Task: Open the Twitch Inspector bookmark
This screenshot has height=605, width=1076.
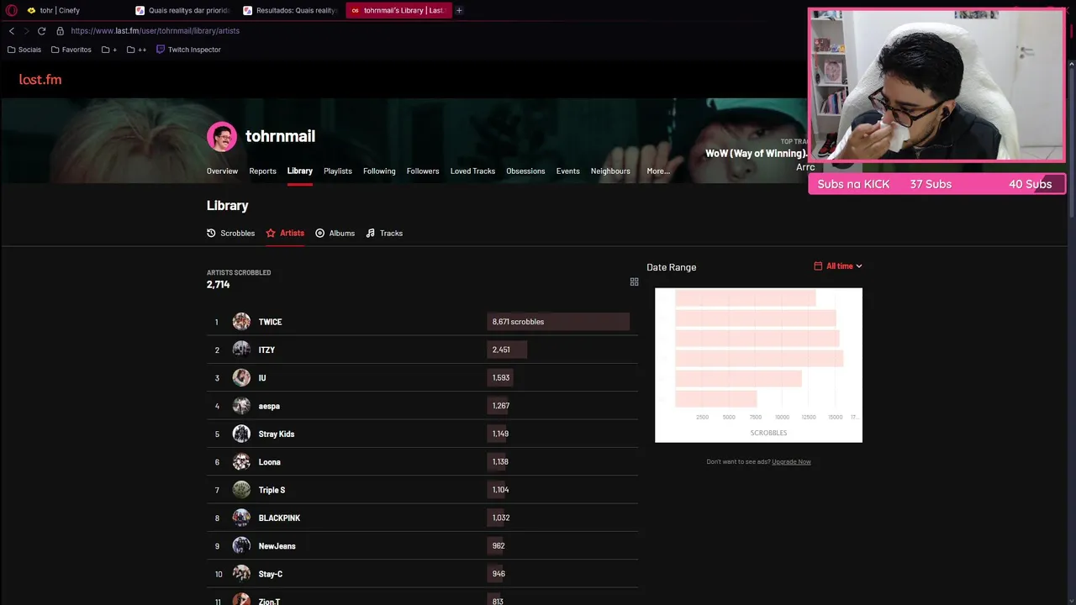Action: tap(188, 50)
